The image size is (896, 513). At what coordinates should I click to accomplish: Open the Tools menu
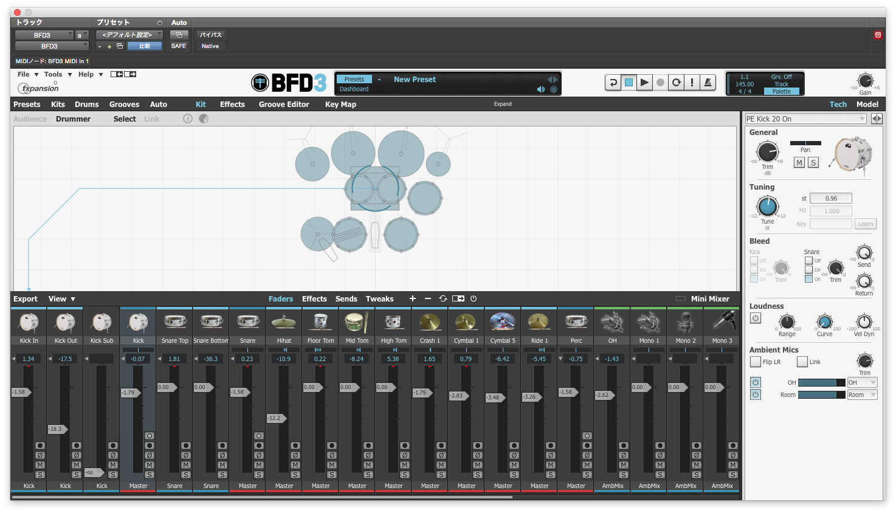pos(58,74)
